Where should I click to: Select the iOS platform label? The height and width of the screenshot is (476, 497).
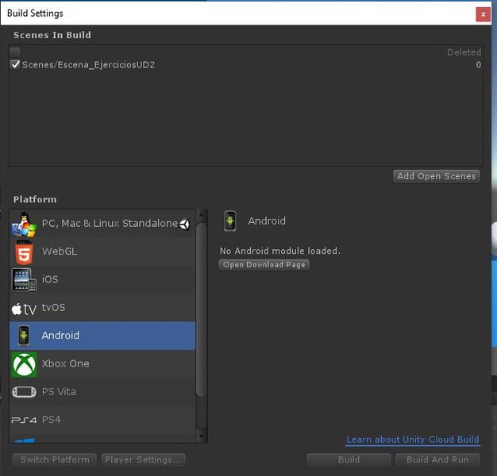pos(50,279)
